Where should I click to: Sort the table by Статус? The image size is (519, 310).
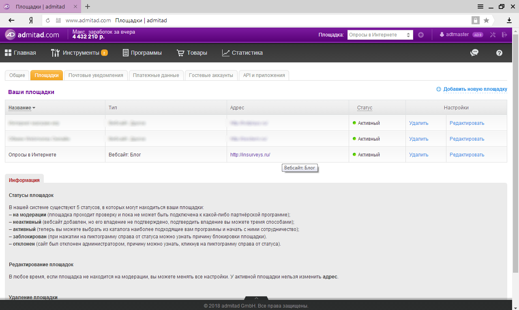click(365, 108)
